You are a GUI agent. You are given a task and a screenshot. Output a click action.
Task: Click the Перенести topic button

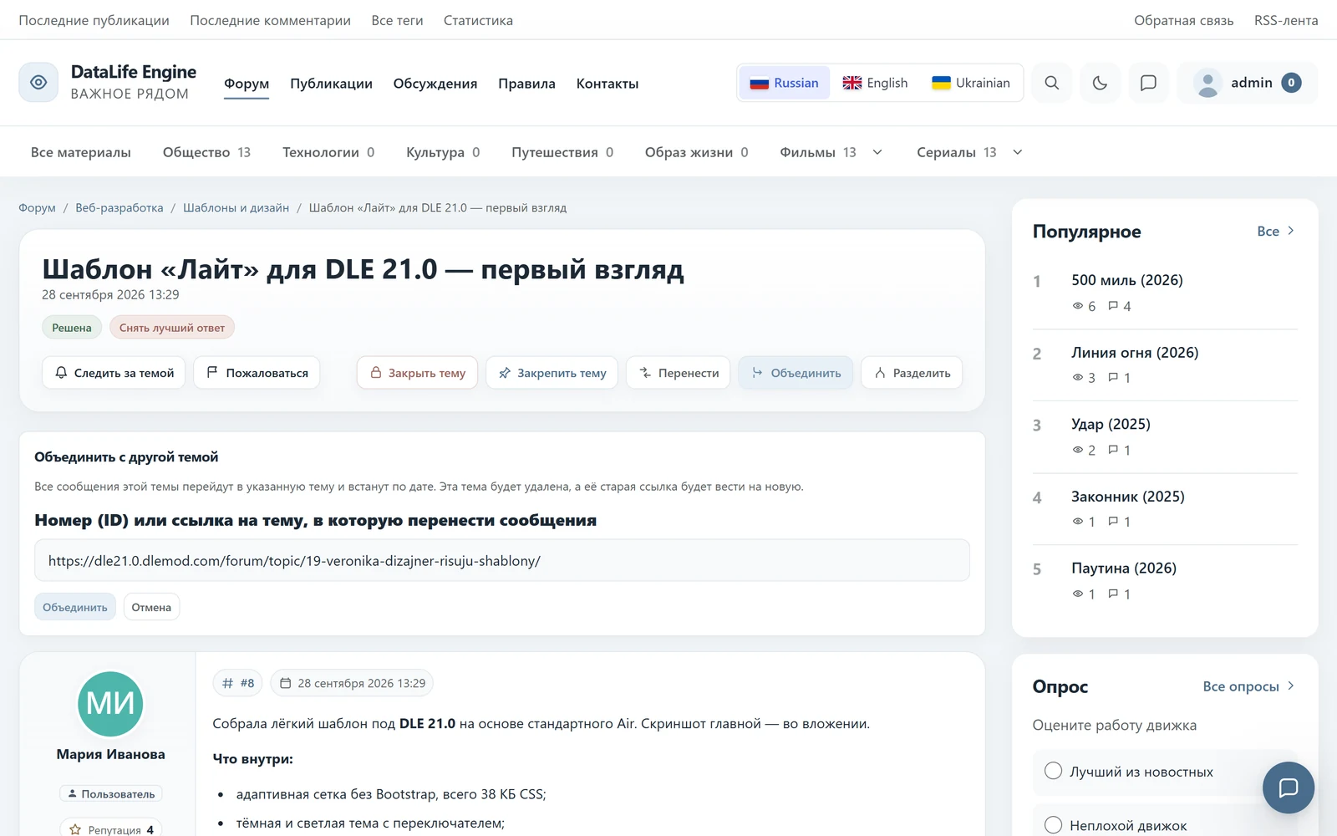(x=679, y=373)
